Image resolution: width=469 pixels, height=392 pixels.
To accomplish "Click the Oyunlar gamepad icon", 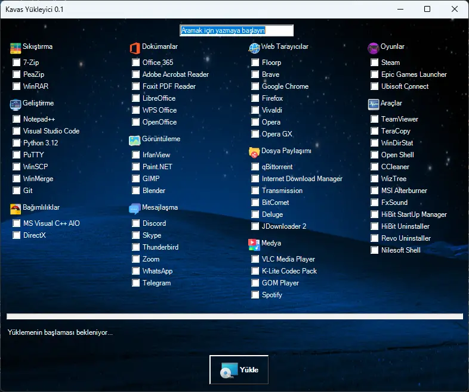I will coord(374,48).
